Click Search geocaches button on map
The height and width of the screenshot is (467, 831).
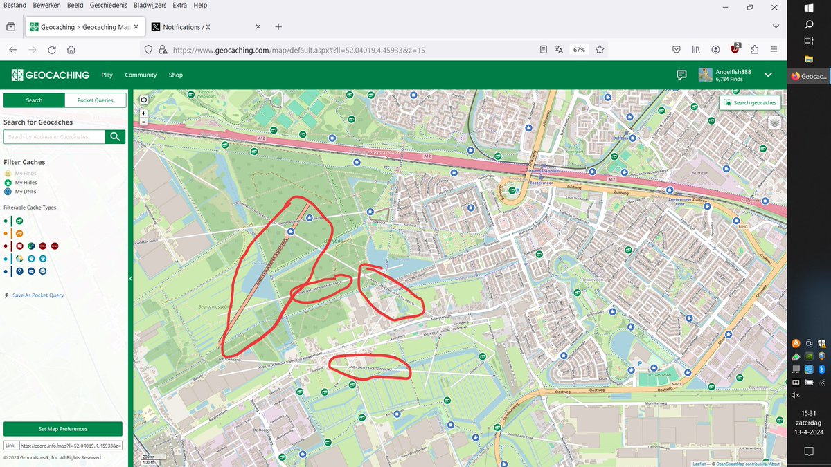pyautogui.click(x=751, y=102)
